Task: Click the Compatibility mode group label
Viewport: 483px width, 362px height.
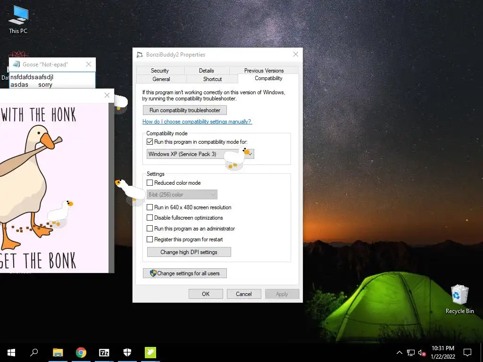Action: pos(167,133)
